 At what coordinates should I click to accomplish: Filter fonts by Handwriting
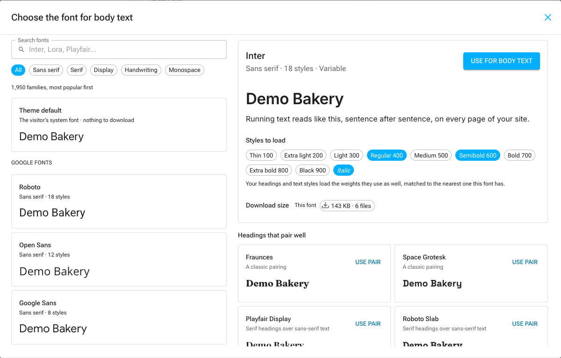tap(141, 70)
